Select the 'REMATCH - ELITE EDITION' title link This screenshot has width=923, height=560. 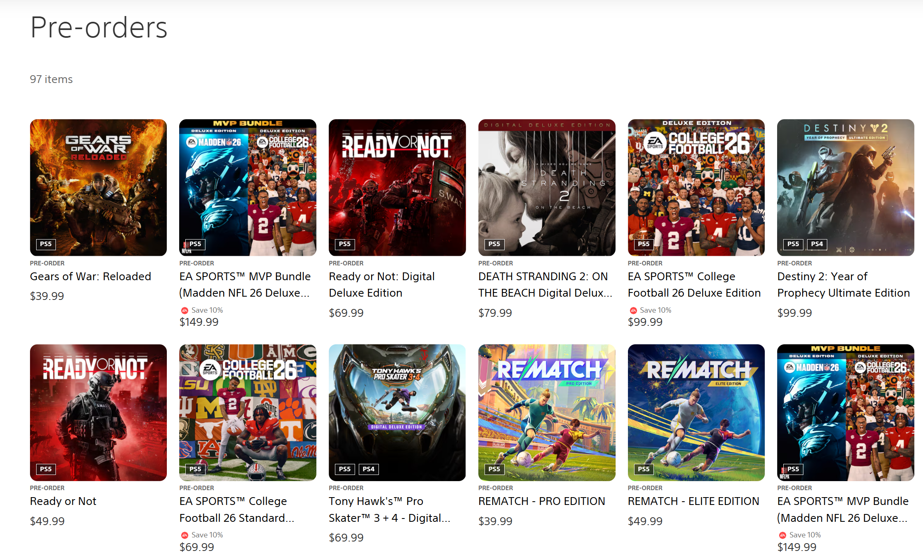point(693,501)
